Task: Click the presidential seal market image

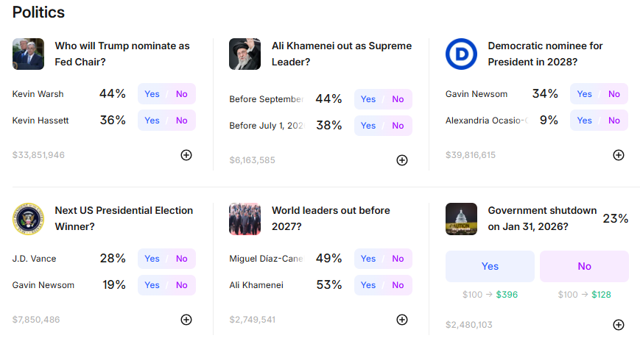Action: 28,219
